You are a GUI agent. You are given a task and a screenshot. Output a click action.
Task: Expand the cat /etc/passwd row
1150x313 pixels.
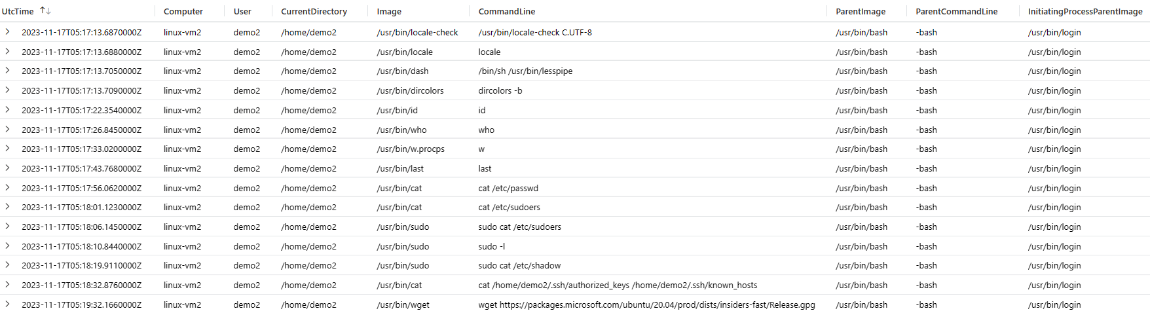tap(7, 188)
